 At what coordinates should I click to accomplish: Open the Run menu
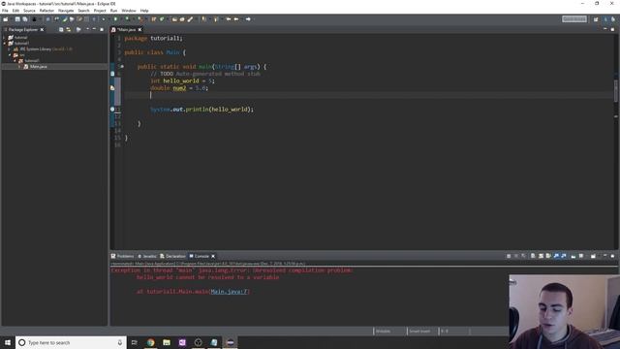pyautogui.click(x=113, y=11)
